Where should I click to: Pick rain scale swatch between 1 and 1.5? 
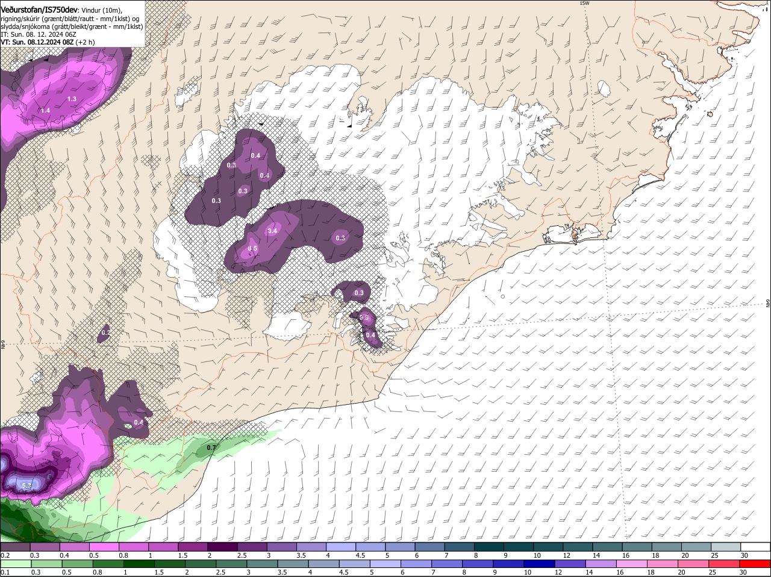point(139,564)
